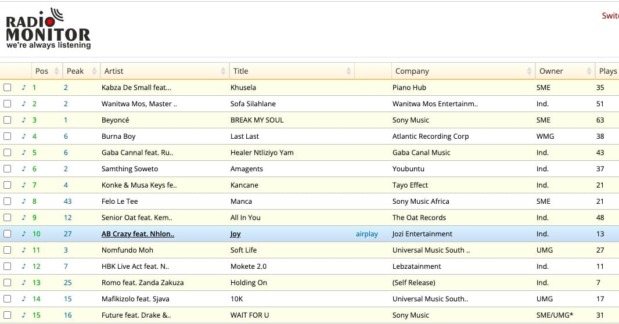The width and height of the screenshot is (619, 324).
Task: Click the Jozi Entertainment company cell
Action: [x=422, y=233]
